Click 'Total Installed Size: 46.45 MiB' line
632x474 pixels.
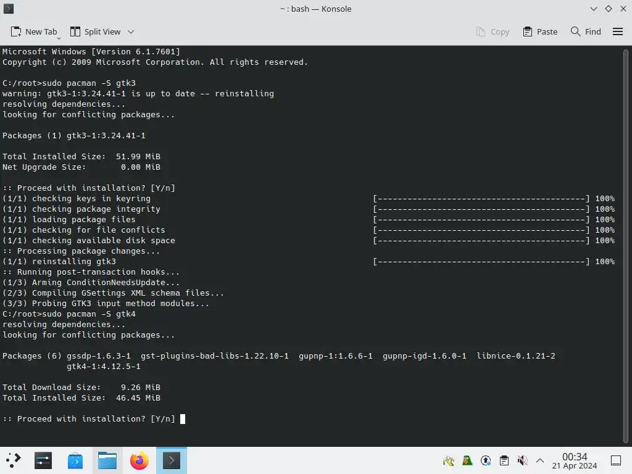pos(81,398)
